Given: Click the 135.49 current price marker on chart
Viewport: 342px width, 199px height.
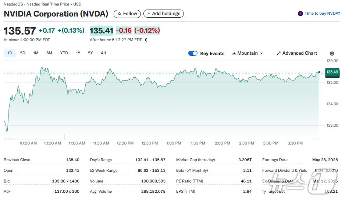Looking at the screenshot, I should tap(332, 72).
